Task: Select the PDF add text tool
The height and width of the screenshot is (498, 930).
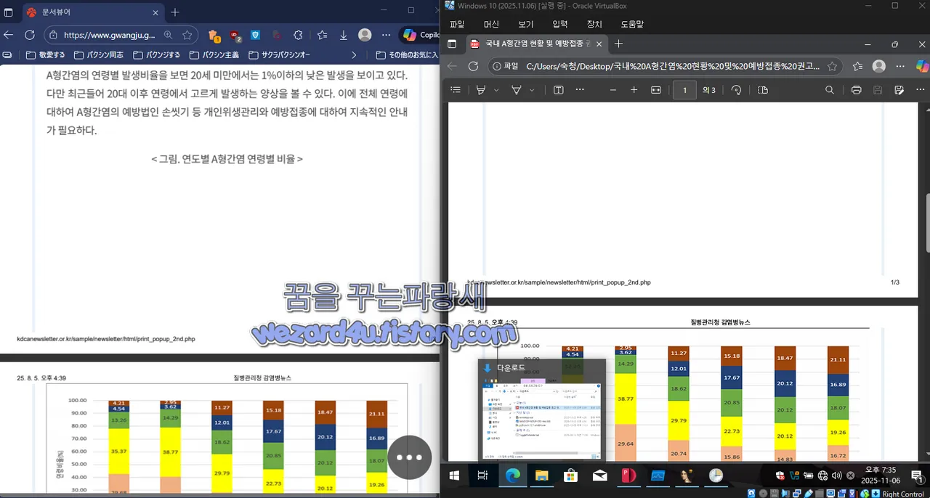Action: coord(558,90)
